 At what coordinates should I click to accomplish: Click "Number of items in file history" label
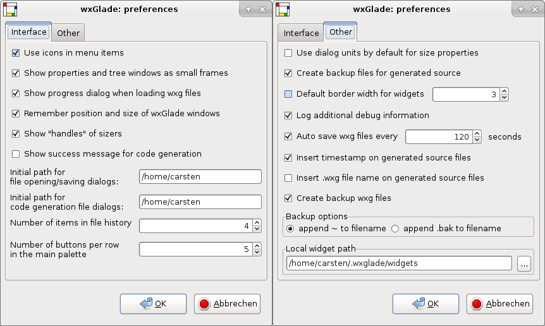pos(71,222)
